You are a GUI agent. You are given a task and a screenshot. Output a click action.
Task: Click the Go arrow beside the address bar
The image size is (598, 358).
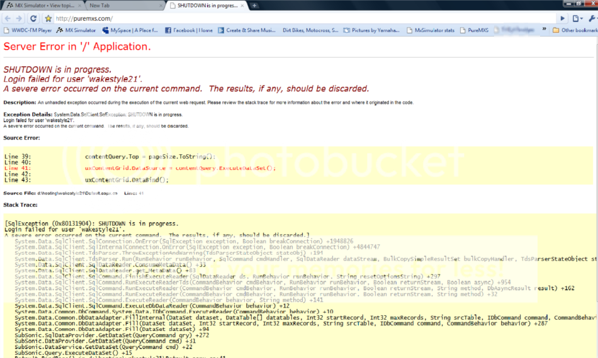coord(563,18)
